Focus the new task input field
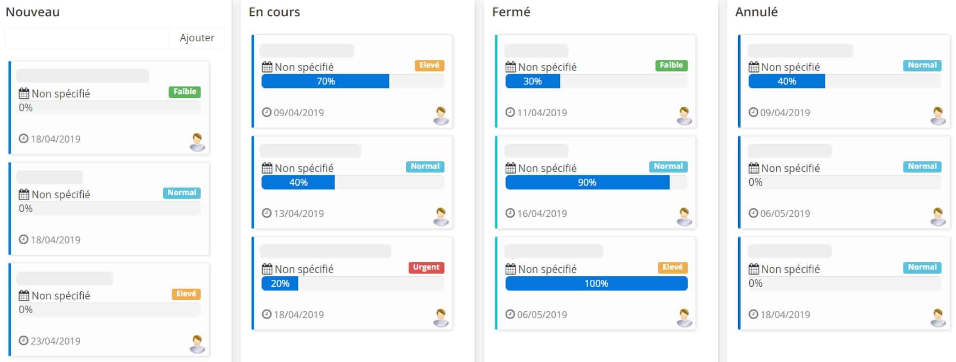The height and width of the screenshot is (362, 956). click(87, 38)
